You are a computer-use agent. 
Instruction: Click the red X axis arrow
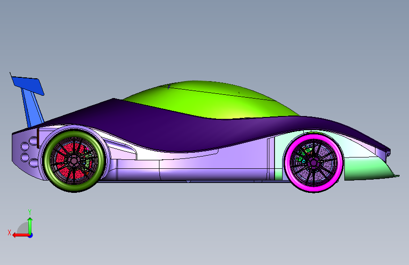(21, 235)
